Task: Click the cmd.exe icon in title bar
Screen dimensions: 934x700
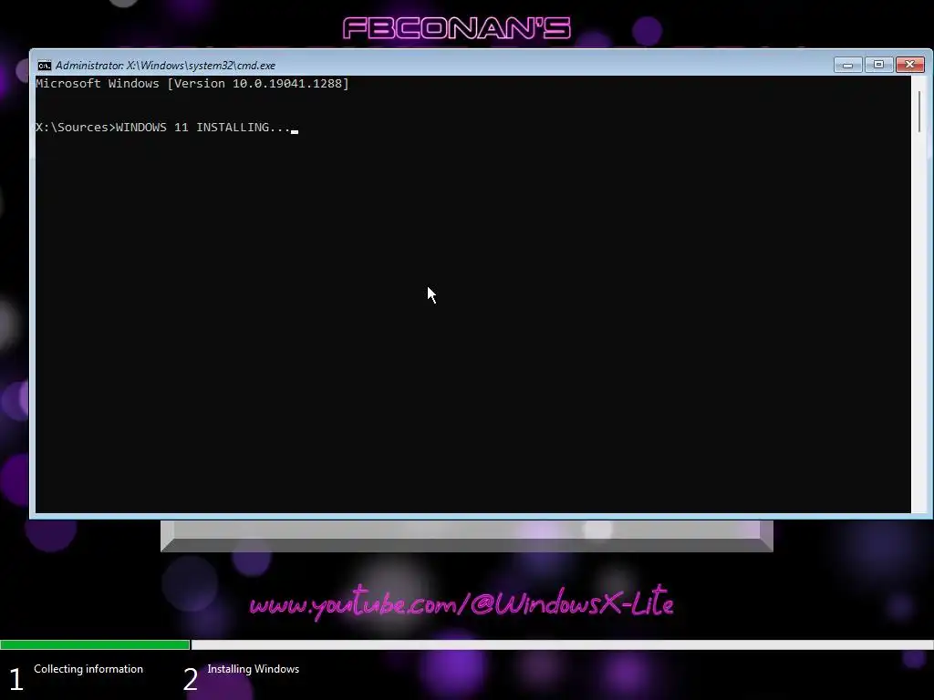Action: pos(44,66)
